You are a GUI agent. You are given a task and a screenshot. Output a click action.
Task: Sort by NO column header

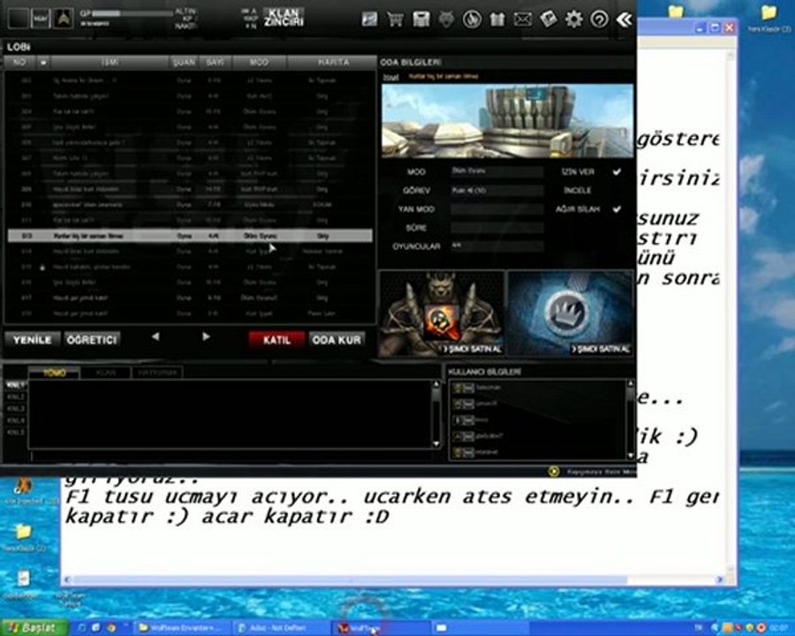pyautogui.click(x=19, y=62)
